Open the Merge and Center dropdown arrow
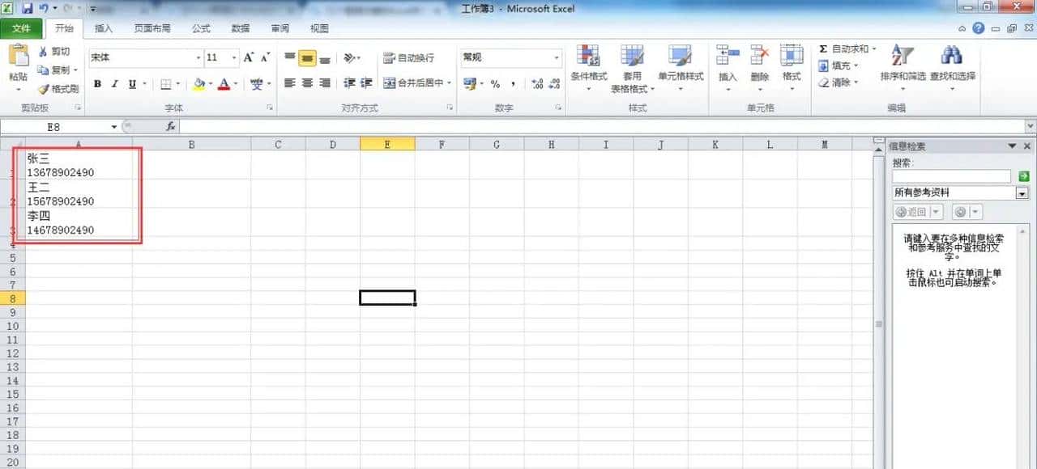Image resolution: width=1037 pixels, height=469 pixels. [450, 83]
